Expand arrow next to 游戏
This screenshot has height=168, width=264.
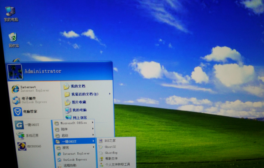93,147
